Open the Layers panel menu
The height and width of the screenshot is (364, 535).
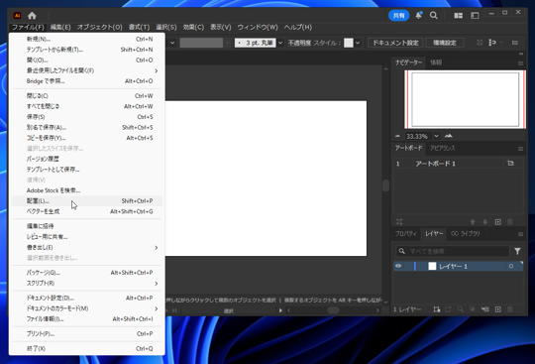tap(520, 234)
